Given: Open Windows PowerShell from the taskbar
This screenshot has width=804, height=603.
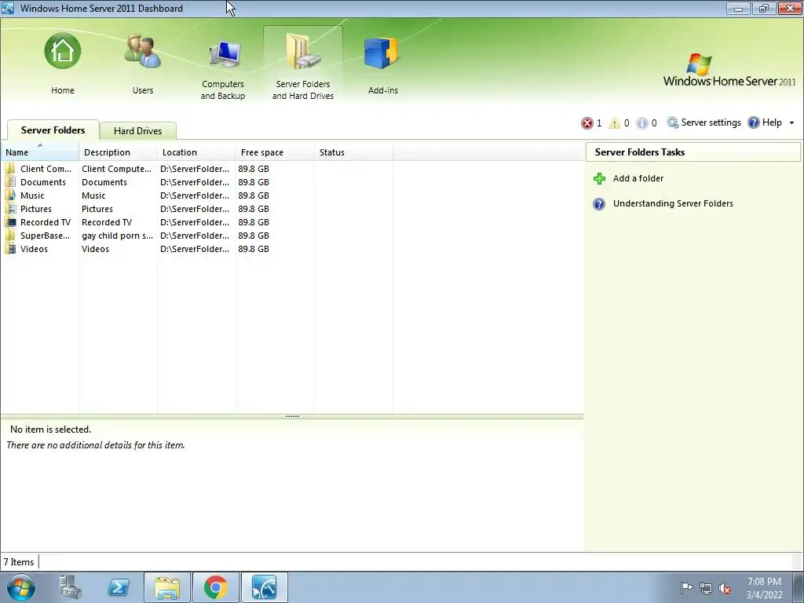Looking at the screenshot, I should (x=119, y=587).
